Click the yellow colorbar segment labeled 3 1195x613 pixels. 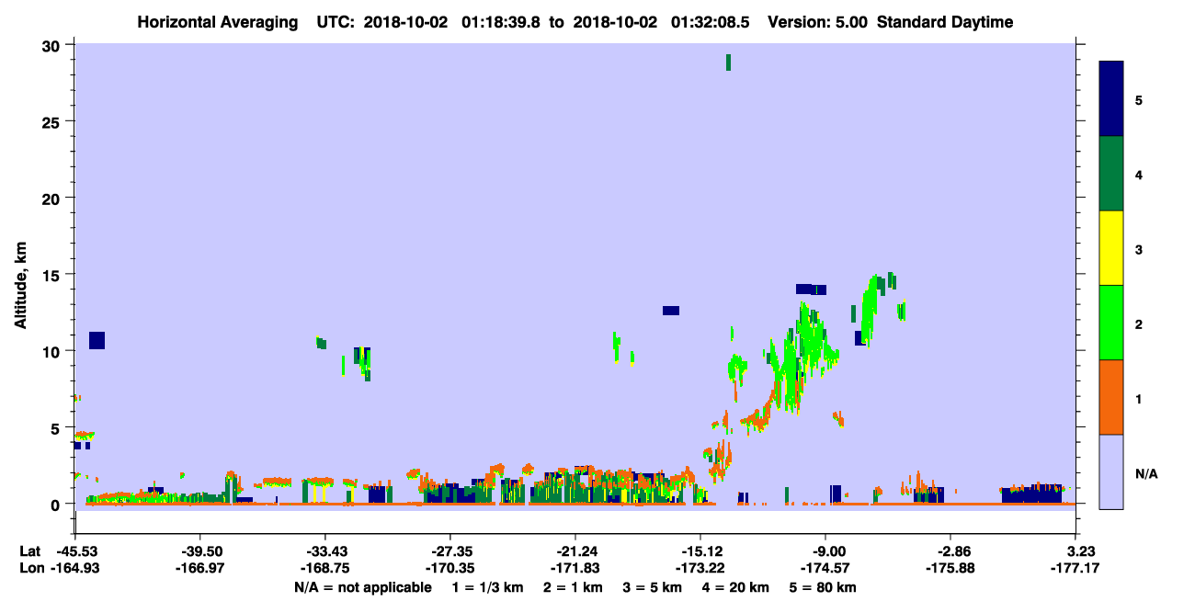[1111, 248]
